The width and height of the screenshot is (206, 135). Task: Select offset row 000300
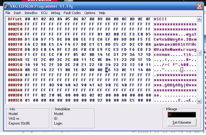pos(15,39)
